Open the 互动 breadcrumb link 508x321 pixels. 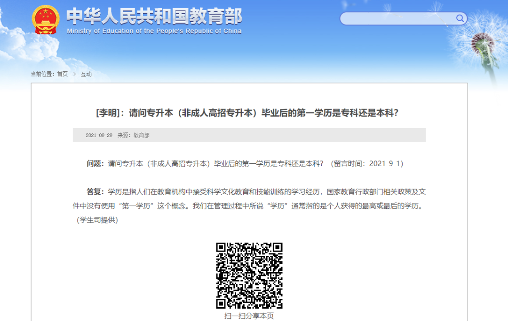[x=87, y=74]
